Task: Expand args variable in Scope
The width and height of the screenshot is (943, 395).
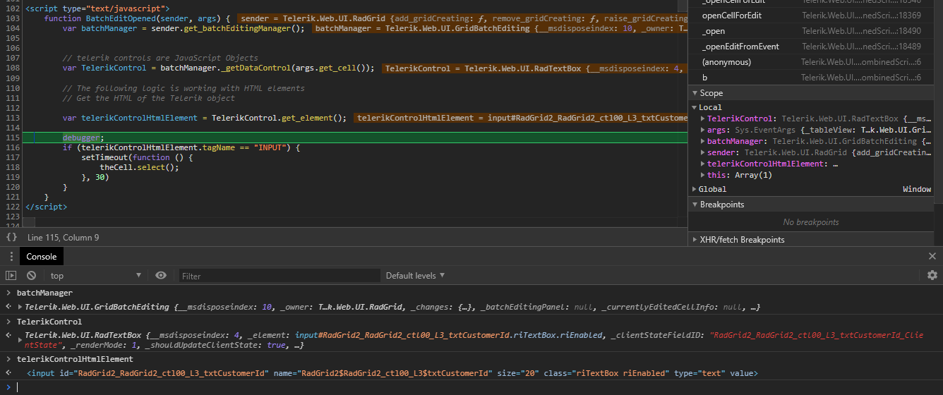Action: point(702,130)
